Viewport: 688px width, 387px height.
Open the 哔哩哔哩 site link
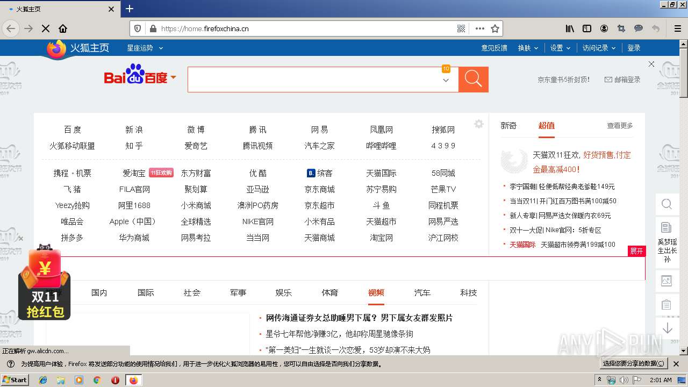(381, 146)
